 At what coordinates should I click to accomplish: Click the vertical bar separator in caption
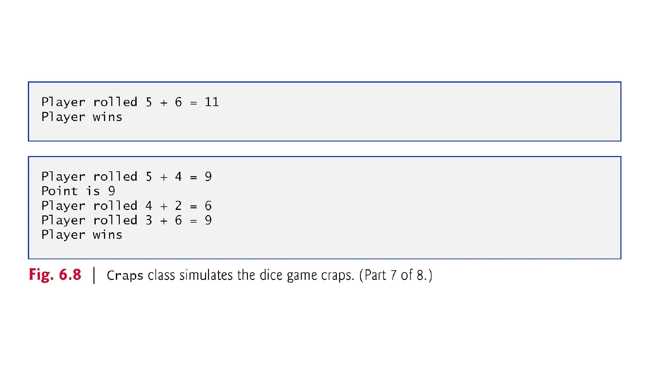[x=94, y=275]
